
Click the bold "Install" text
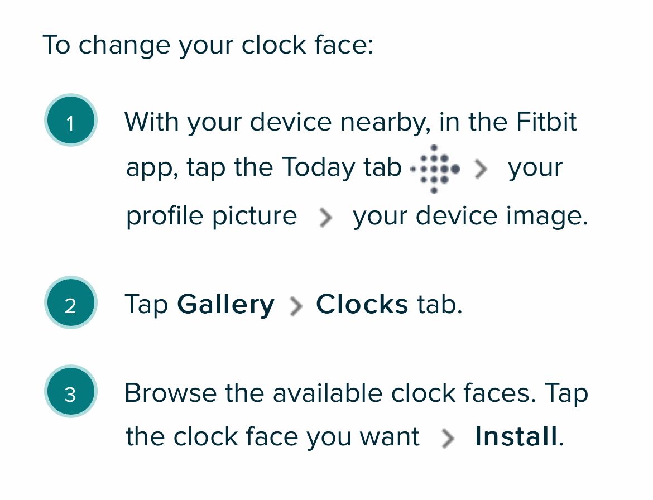516,436
